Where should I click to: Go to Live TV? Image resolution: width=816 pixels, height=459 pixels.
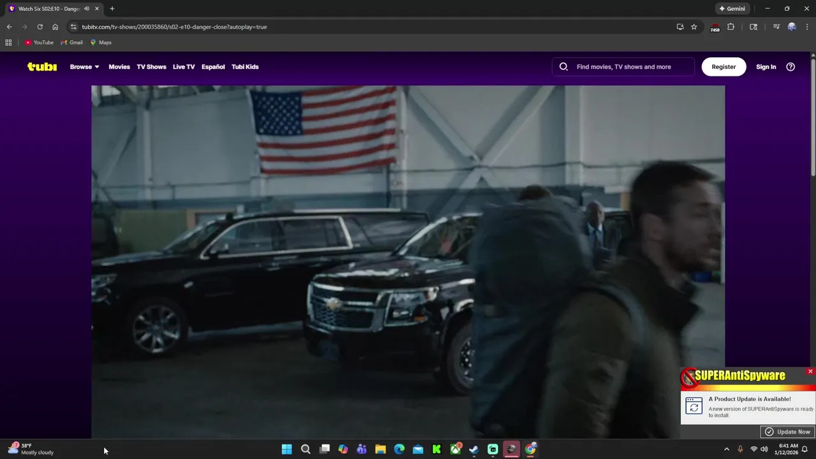tap(184, 67)
